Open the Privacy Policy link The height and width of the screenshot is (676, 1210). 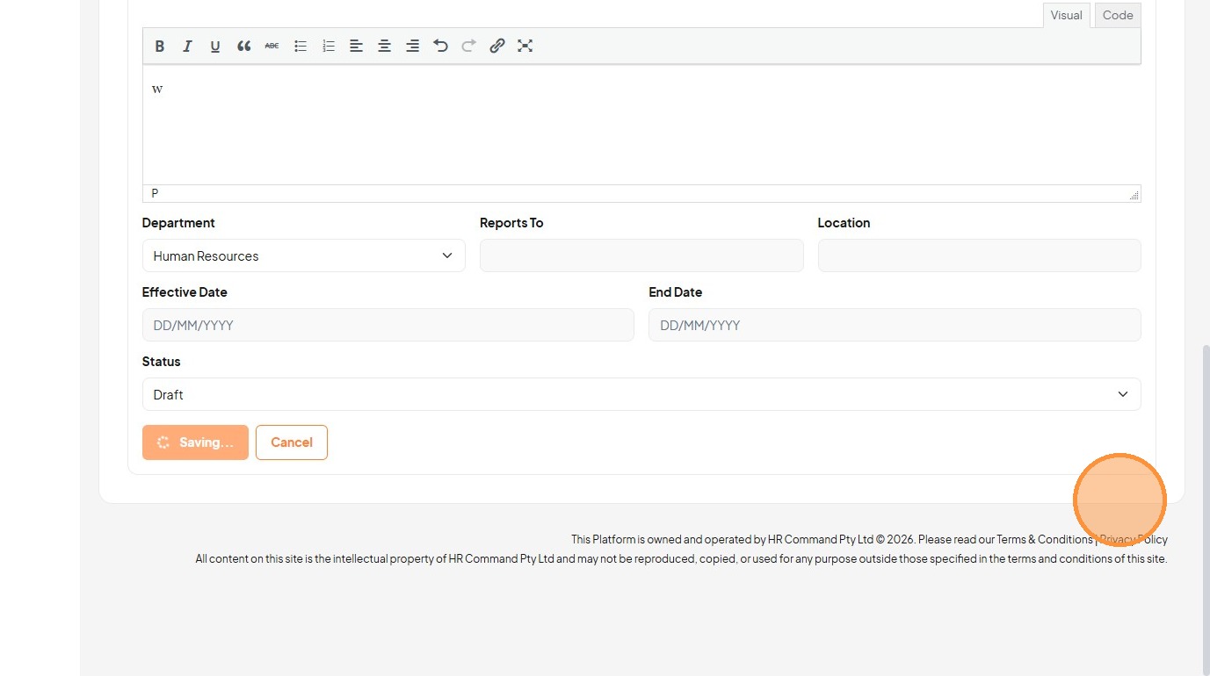pyautogui.click(x=1134, y=540)
